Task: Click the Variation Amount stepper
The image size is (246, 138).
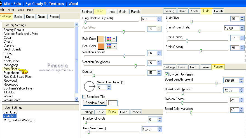Action: coord(159,53)
